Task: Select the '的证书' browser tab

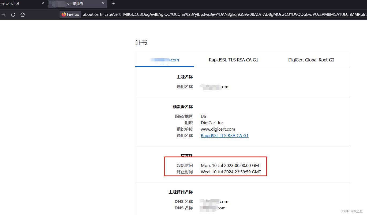Action: (x=78, y=3)
